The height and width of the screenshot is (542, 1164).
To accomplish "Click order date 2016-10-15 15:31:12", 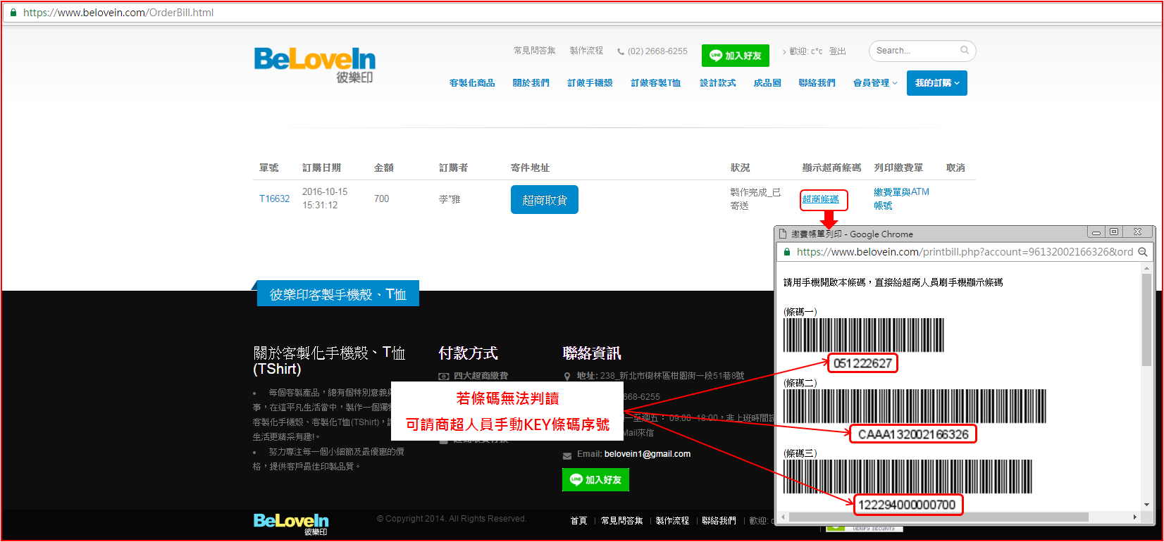I will click(x=324, y=198).
